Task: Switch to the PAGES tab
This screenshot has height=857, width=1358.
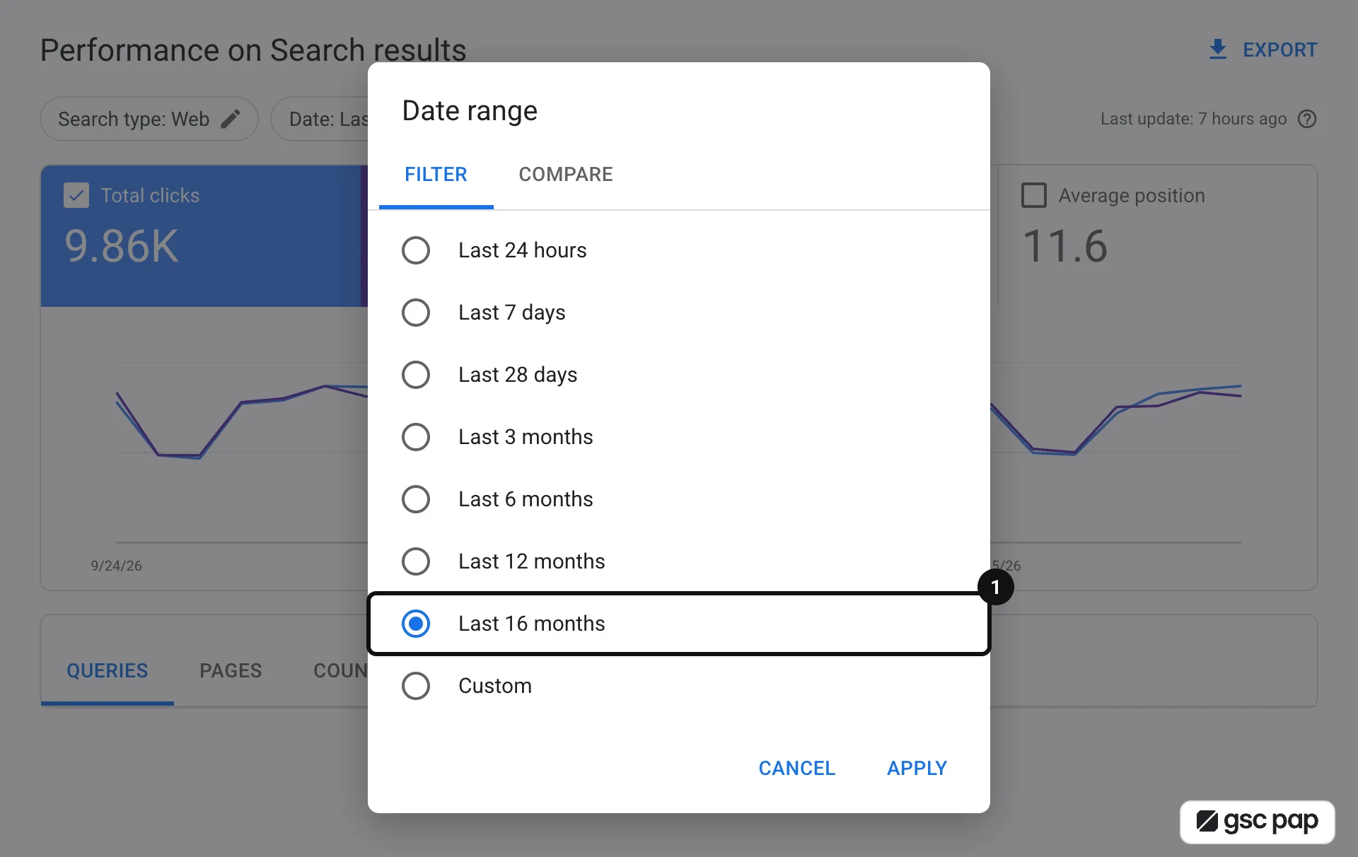Action: point(231,670)
